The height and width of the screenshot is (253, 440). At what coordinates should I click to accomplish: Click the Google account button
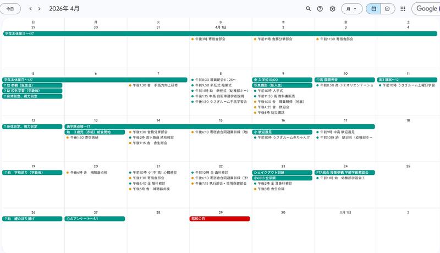click(x=426, y=9)
